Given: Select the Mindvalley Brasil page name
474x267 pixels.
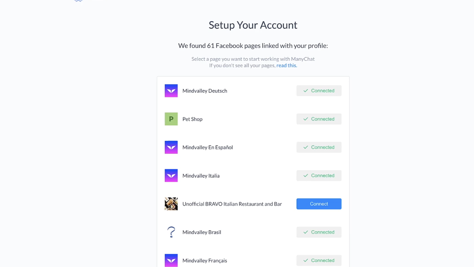Looking at the screenshot, I should point(202,232).
